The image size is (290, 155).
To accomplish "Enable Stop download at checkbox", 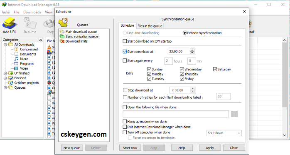I will pyautogui.click(x=125, y=90).
